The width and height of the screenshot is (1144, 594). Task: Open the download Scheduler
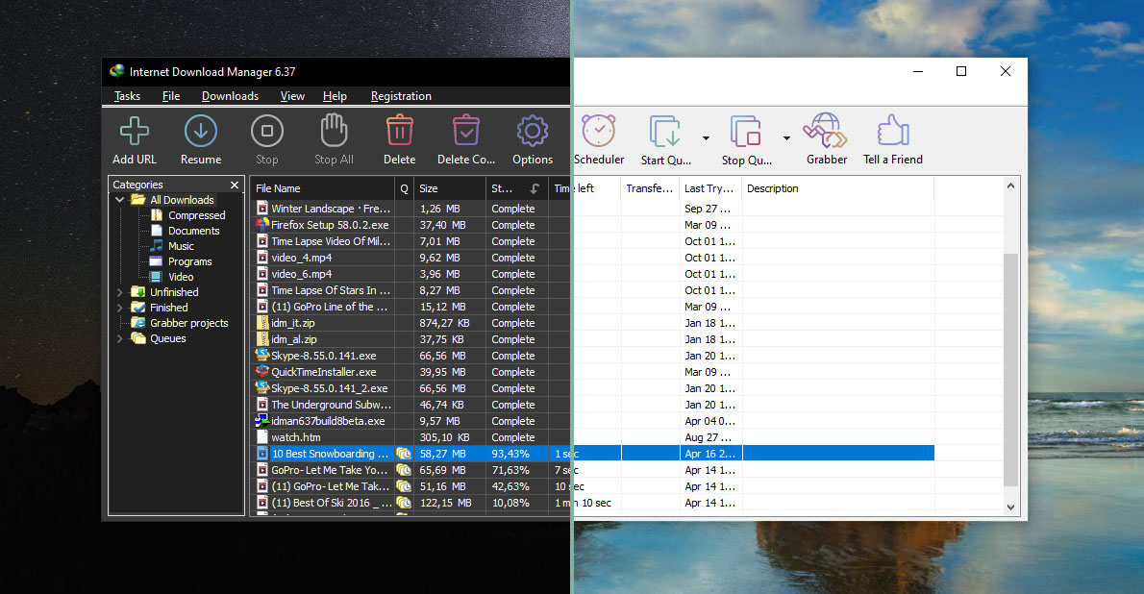click(x=599, y=139)
